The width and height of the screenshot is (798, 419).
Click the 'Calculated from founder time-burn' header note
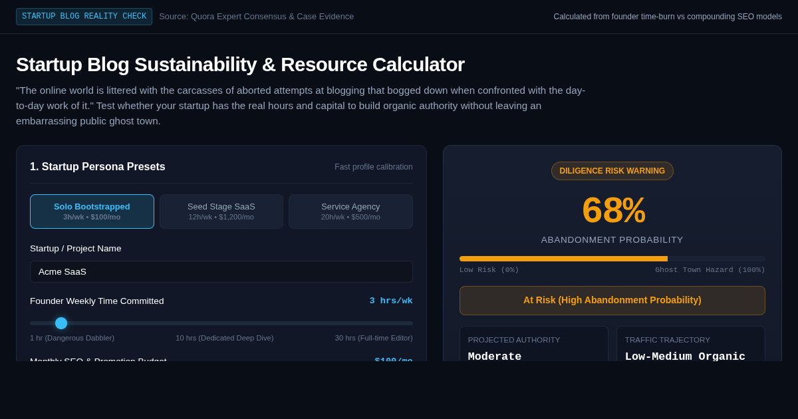click(x=668, y=17)
